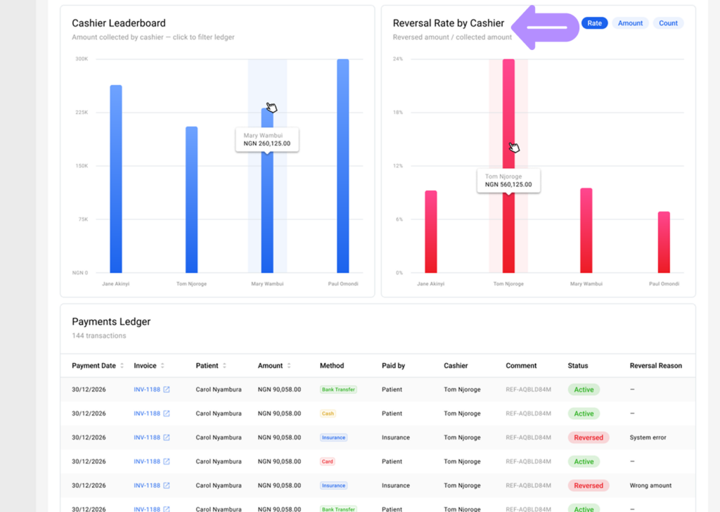Click the Cash method badge
This screenshot has width=720, height=512.
pos(328,414)
